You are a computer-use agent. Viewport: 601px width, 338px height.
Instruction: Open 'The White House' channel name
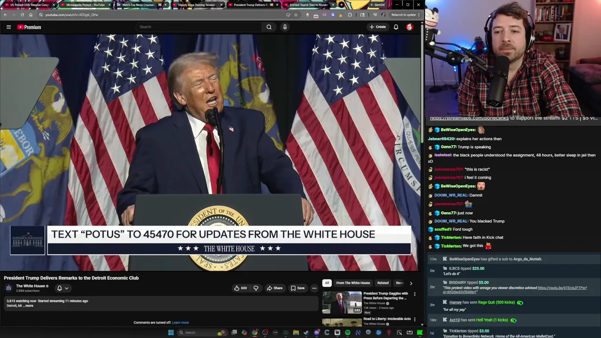pyautogui.click(x=31, y=286)
